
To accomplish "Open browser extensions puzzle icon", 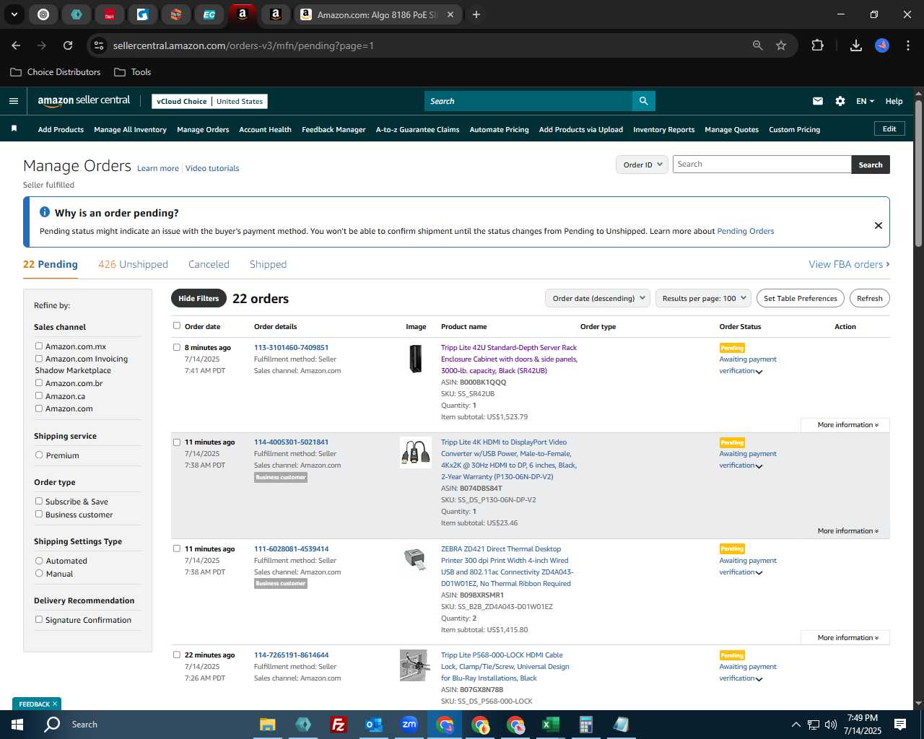I will (x=817, y=45).
